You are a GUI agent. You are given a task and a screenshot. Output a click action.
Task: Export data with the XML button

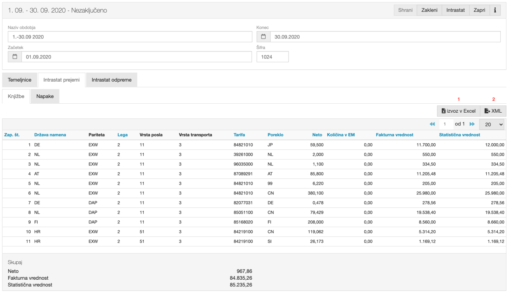[493, 111]
